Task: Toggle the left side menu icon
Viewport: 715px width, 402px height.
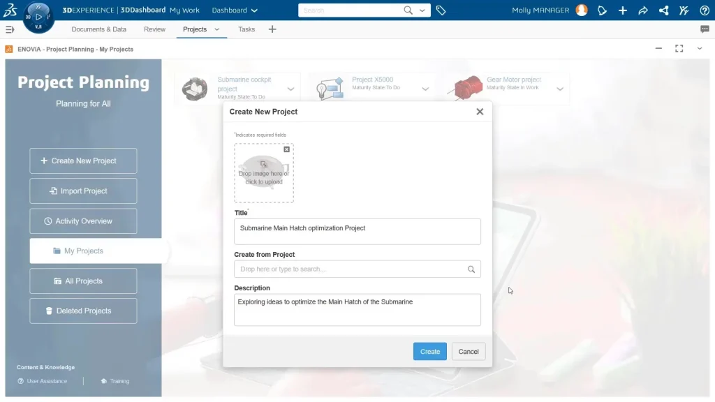Action: click(x=10, y=29)
